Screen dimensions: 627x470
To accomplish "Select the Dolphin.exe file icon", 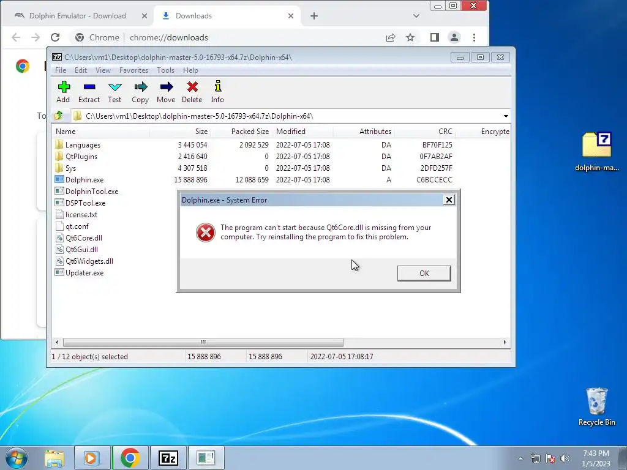I will pos(59,179).
